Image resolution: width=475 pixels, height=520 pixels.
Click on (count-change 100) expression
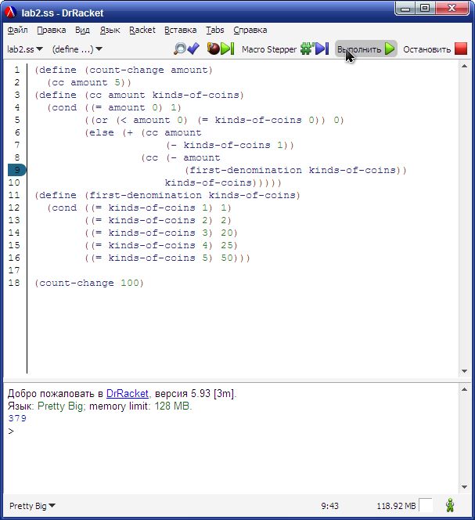[x=89, y=283]
